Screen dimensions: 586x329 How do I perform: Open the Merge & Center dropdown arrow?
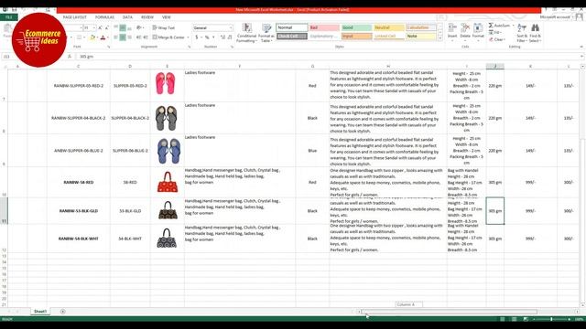(188, 37)
